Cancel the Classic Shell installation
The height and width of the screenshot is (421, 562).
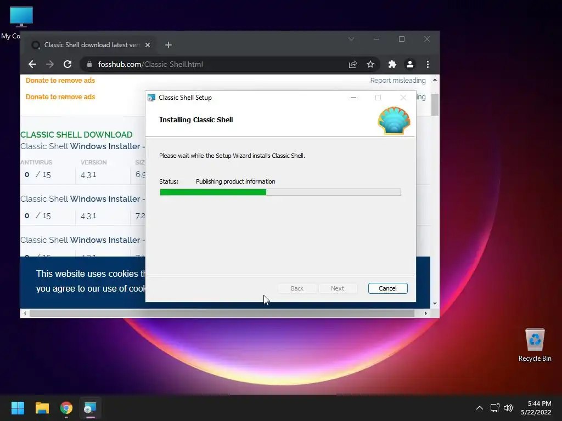pos(387,288)
